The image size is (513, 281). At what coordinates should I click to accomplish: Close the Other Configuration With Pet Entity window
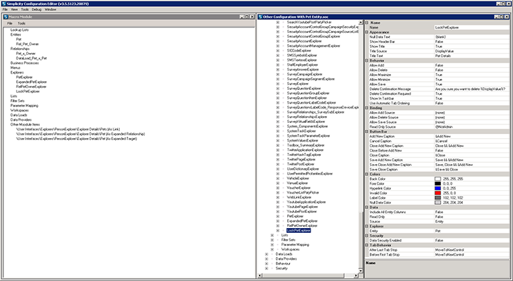pyautogui.click(x=508, y=16)
